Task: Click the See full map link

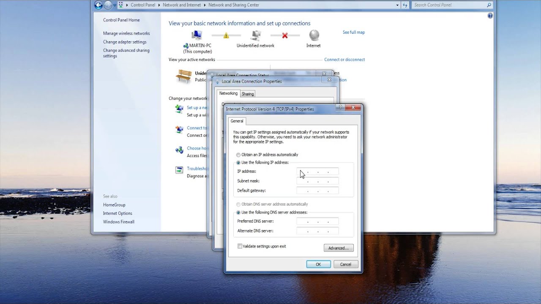Action: 354,32
